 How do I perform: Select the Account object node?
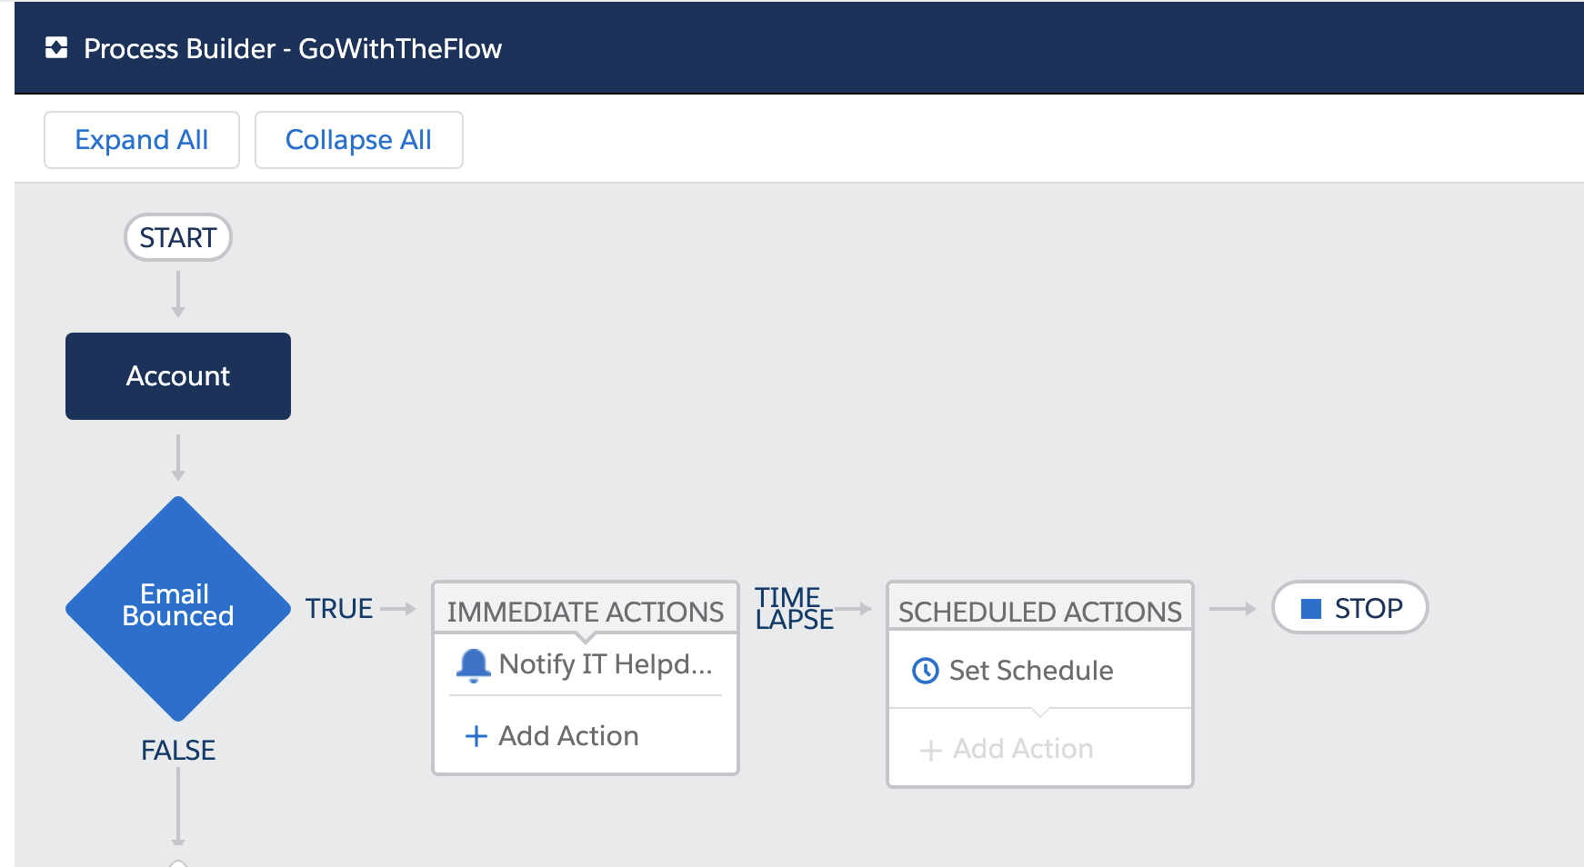pos(178,376)
